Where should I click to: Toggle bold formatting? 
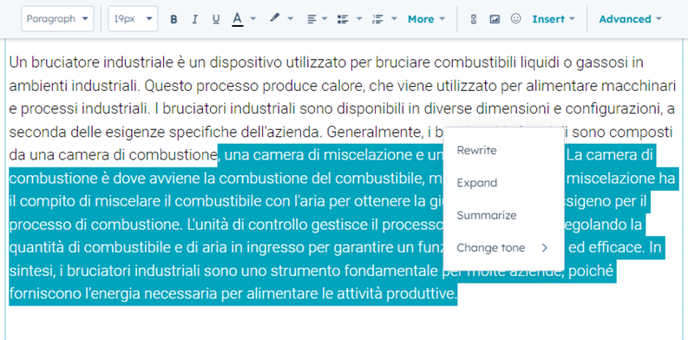pos(174,19)
